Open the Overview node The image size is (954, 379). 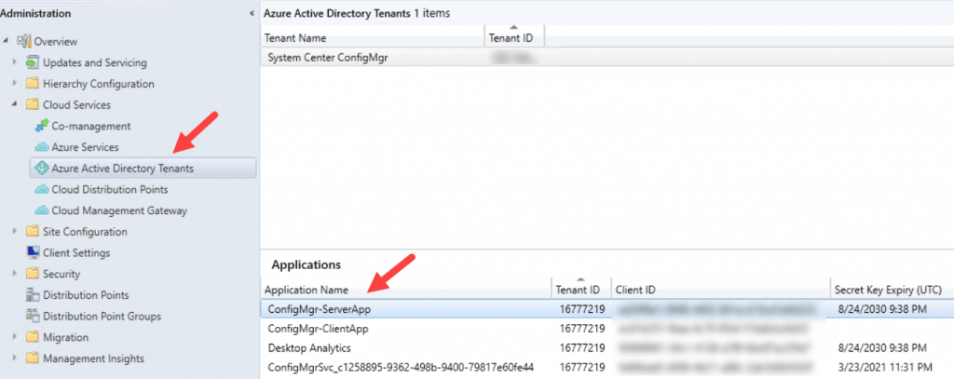(x=56, y=41)
